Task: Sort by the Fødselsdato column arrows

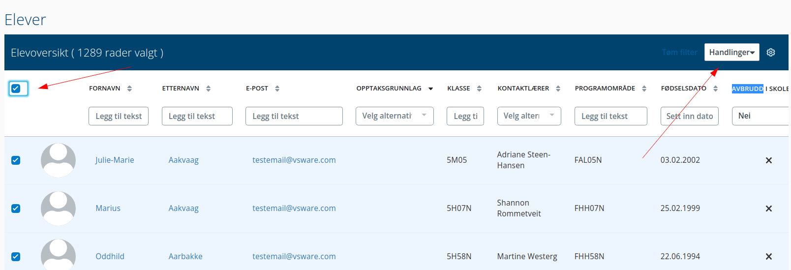Action: click(x=715, y=89)
